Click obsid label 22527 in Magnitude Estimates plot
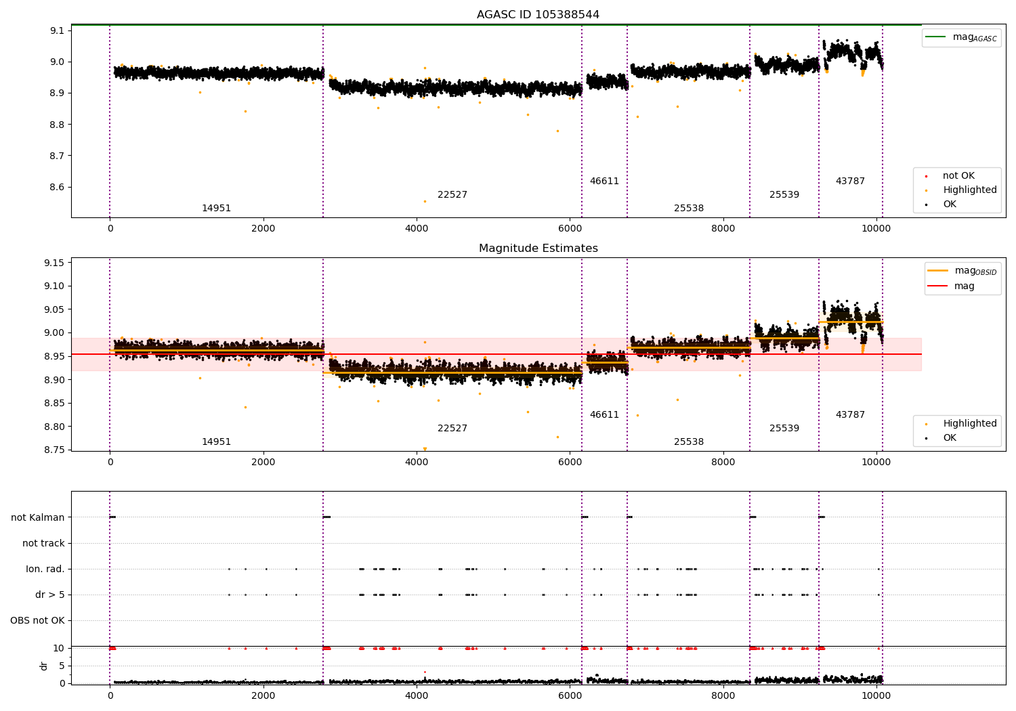This screenshot has height=711, width=1016. (x=452, y=429)
